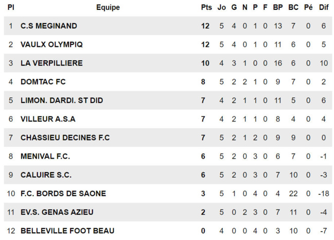Click the Equipe column header

pyautogui.click(x=108, y=8)
